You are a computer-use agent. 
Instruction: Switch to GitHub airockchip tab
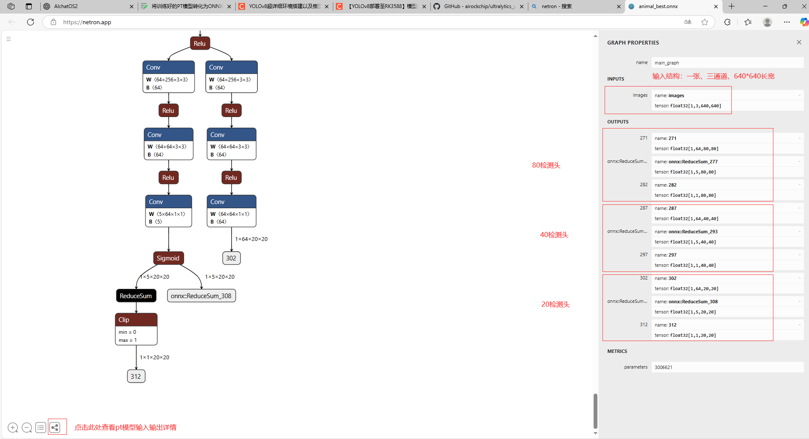tap(479, 6)
